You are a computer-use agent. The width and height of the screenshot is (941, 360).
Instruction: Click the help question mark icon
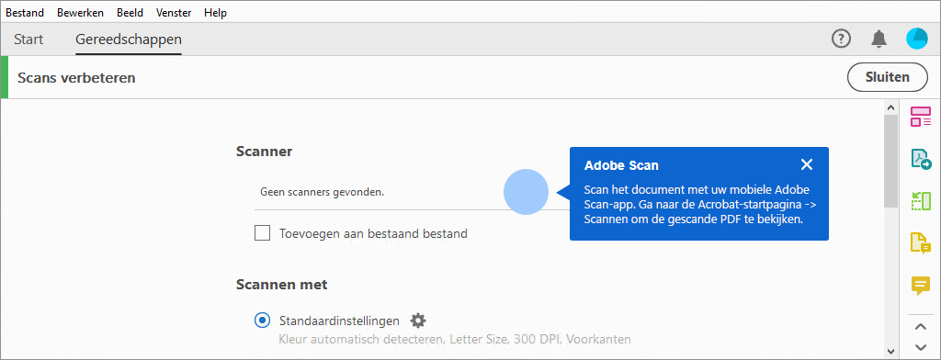(x=842, y=39)
